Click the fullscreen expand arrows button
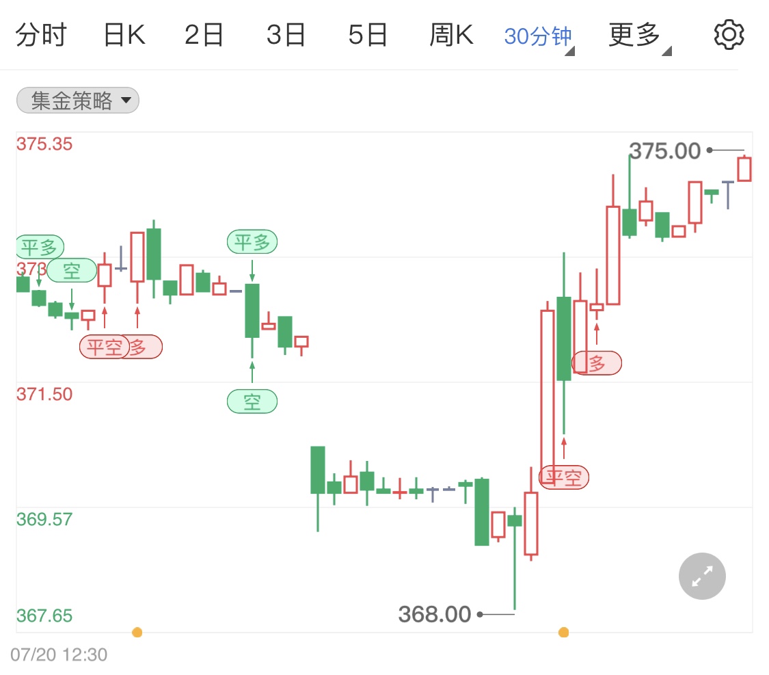Viewport: 769px width, 675px height. (702, 576)
